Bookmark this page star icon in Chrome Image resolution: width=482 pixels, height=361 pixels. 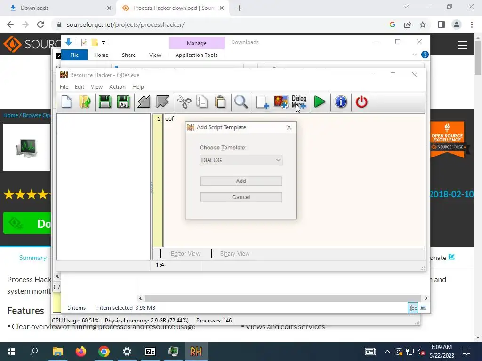pos(423,24)
